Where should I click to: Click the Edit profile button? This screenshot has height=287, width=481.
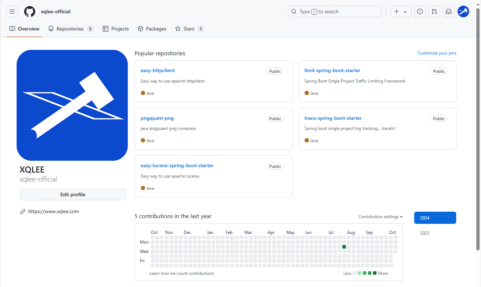[73, 194]
